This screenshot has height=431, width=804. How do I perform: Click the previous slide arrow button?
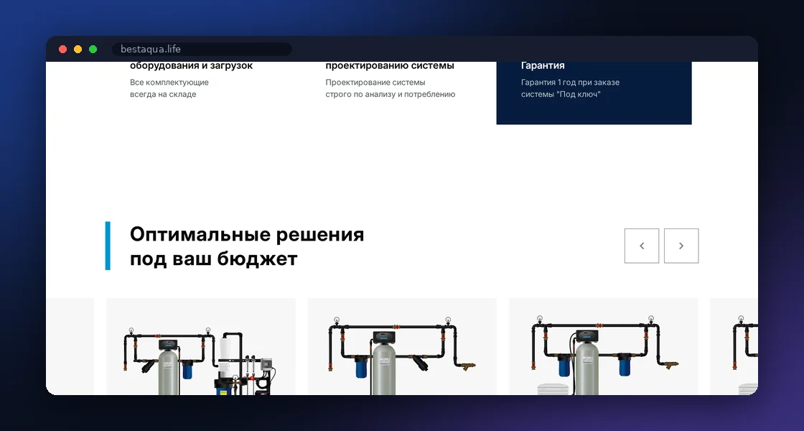pyautogui.click(x=642, y=246)
